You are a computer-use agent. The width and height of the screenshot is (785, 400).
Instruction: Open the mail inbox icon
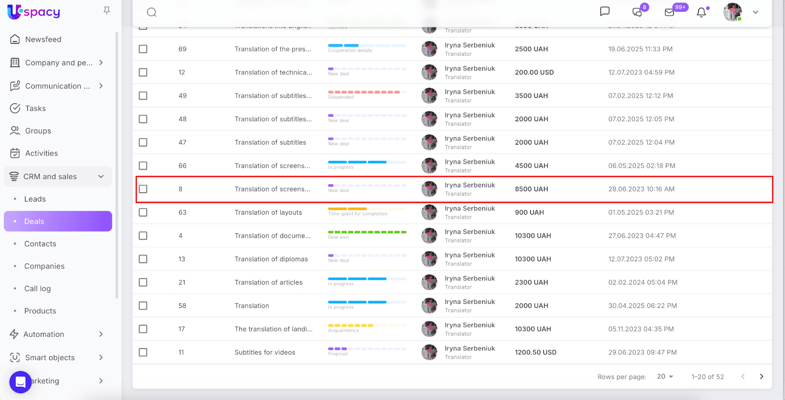tap(669, 12)
